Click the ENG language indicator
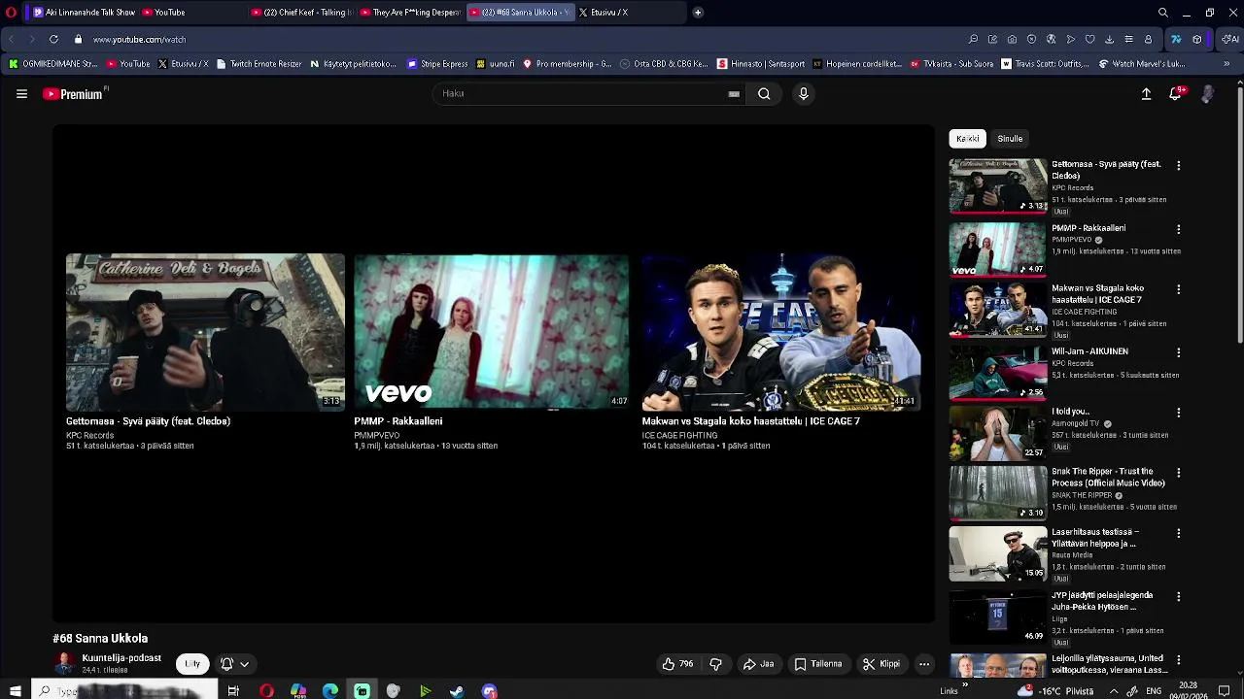This screenshot has height=699, width=1244. tap(1154, 691)
